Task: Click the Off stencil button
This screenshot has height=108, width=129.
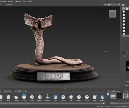Action: (x=113, y=96)
